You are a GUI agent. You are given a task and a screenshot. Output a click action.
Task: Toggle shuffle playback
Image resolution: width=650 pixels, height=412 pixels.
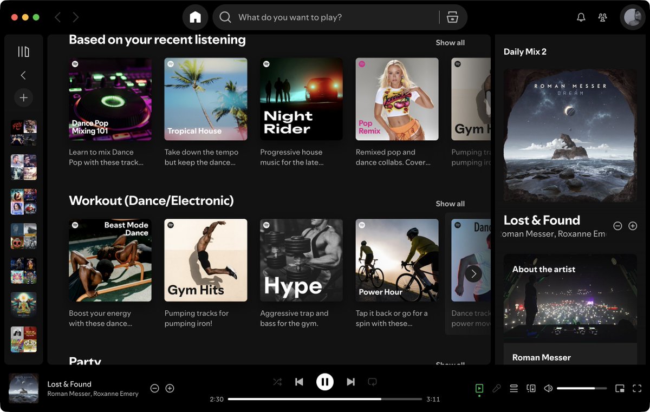[277, 382]
